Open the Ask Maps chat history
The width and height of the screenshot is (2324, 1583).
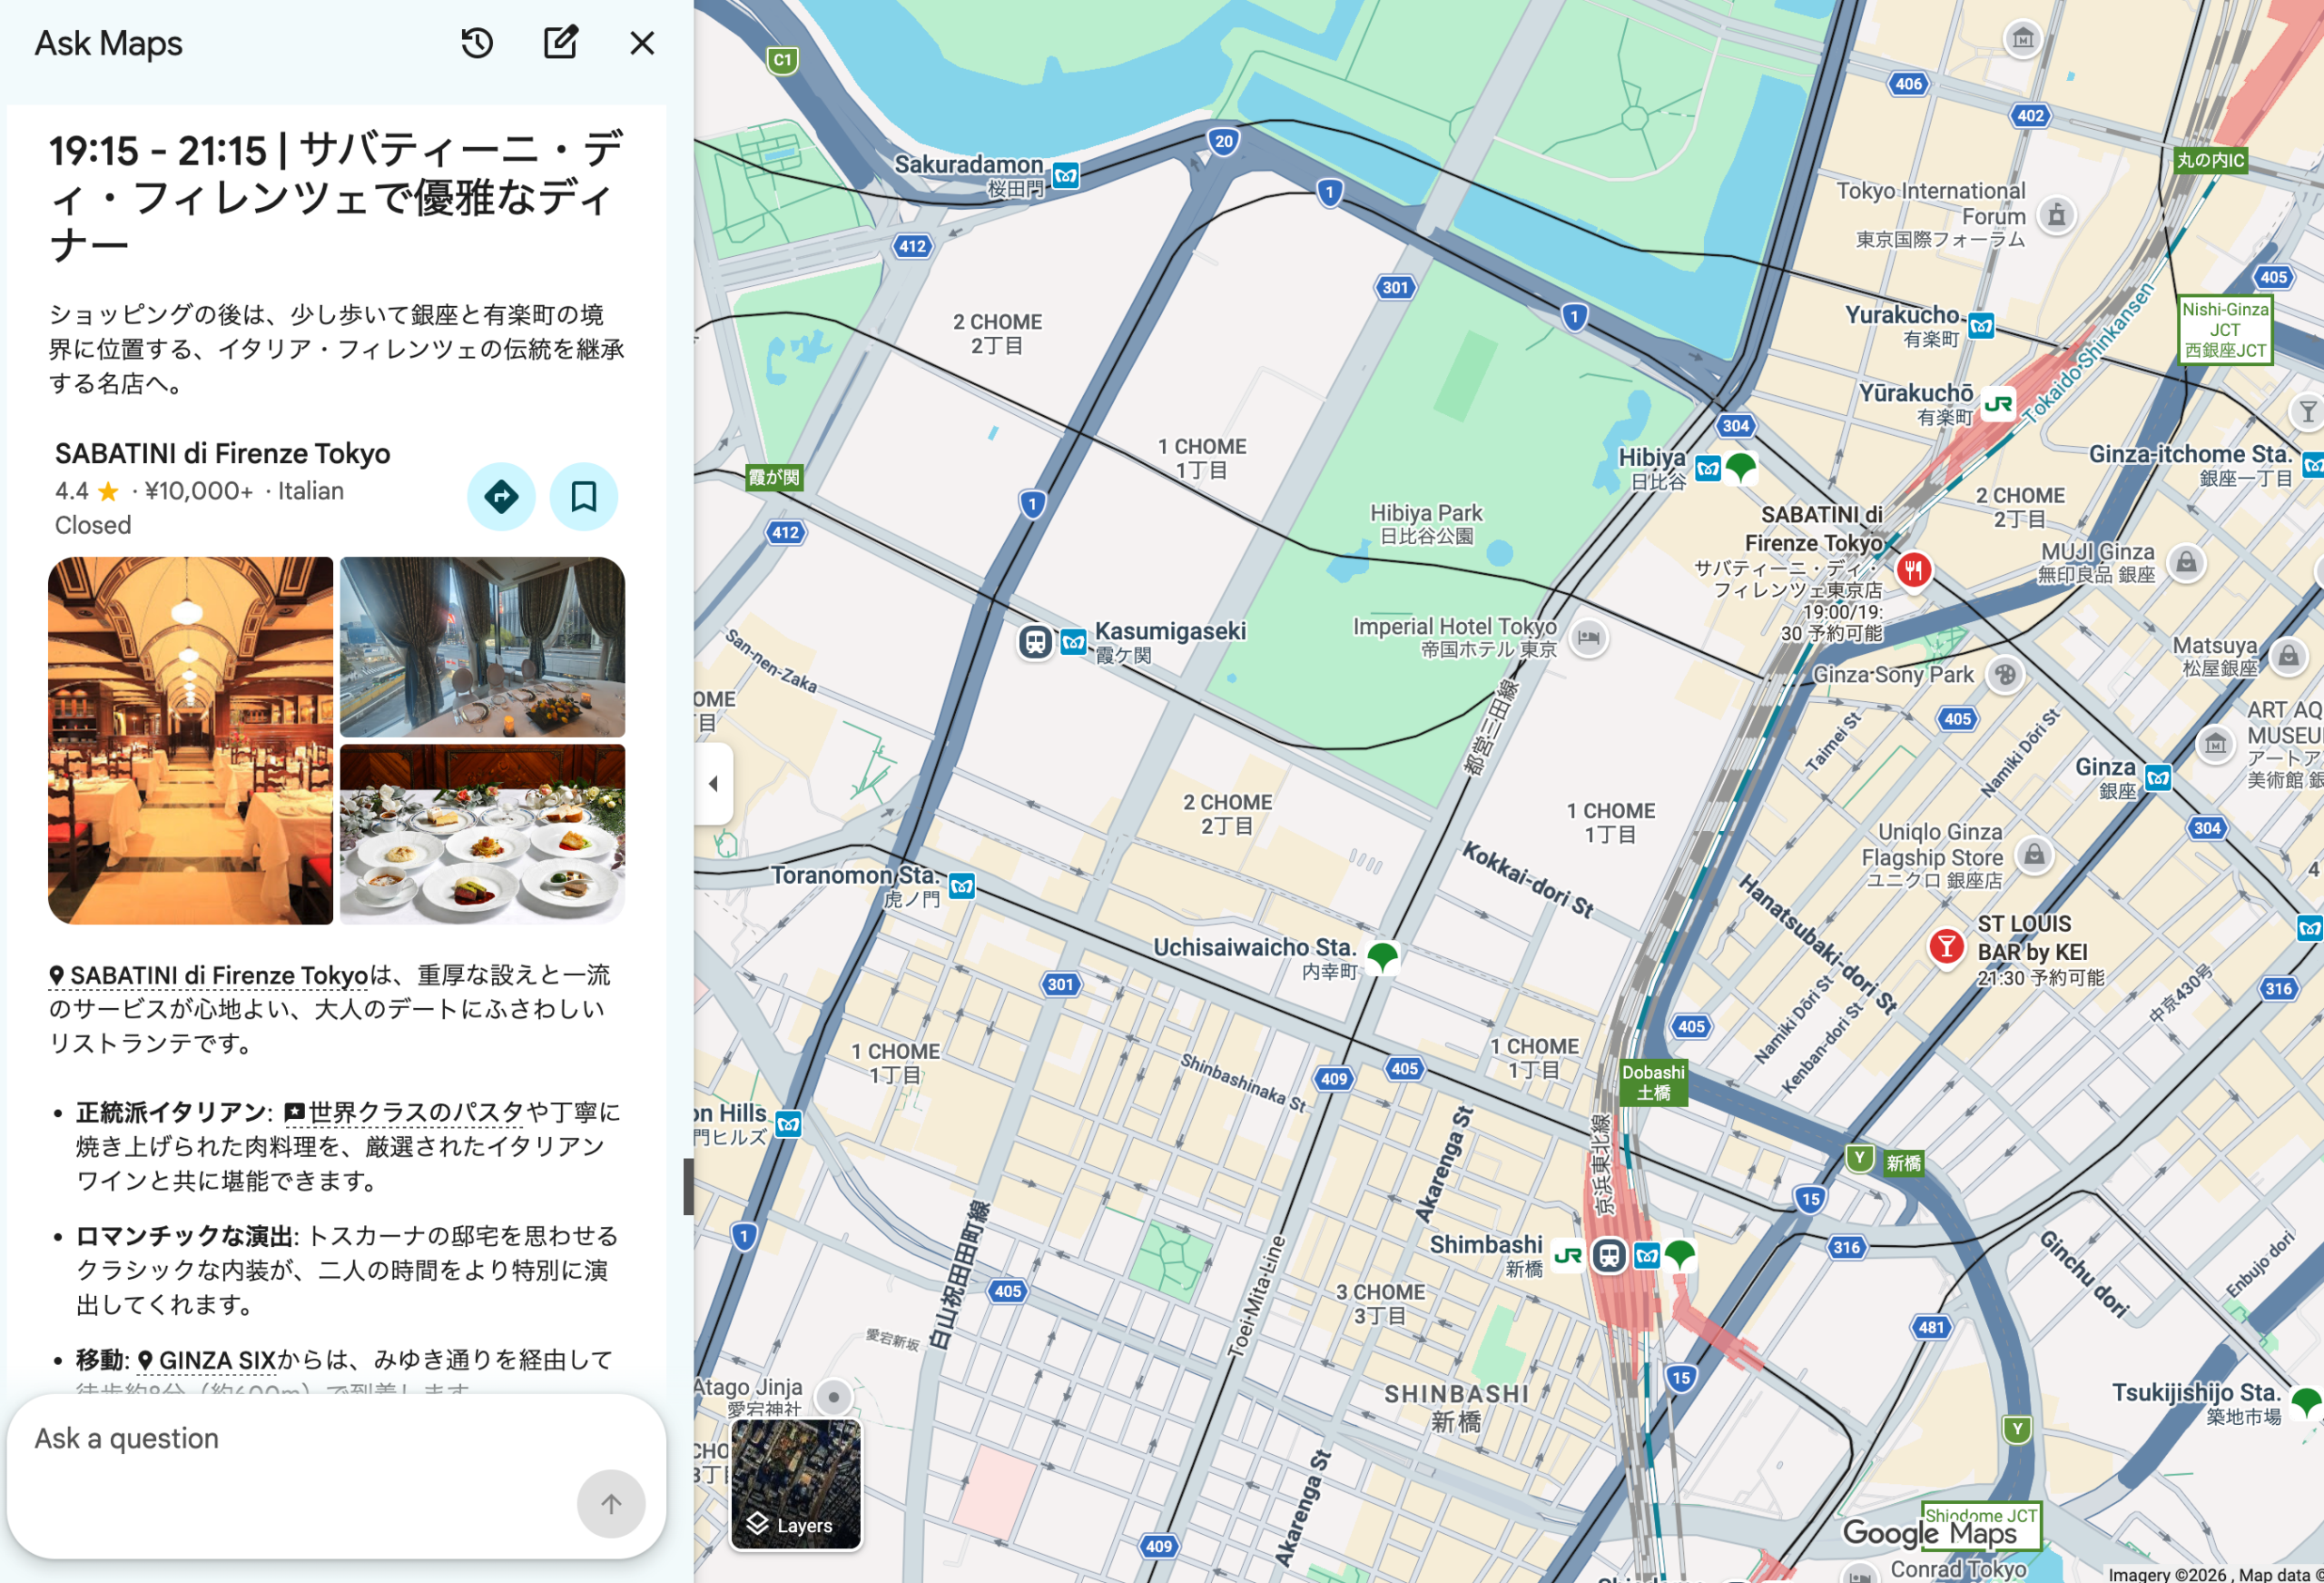click(x=477, y=43)
